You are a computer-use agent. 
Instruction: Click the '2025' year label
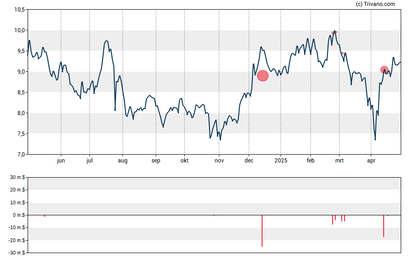pos(281,161)
